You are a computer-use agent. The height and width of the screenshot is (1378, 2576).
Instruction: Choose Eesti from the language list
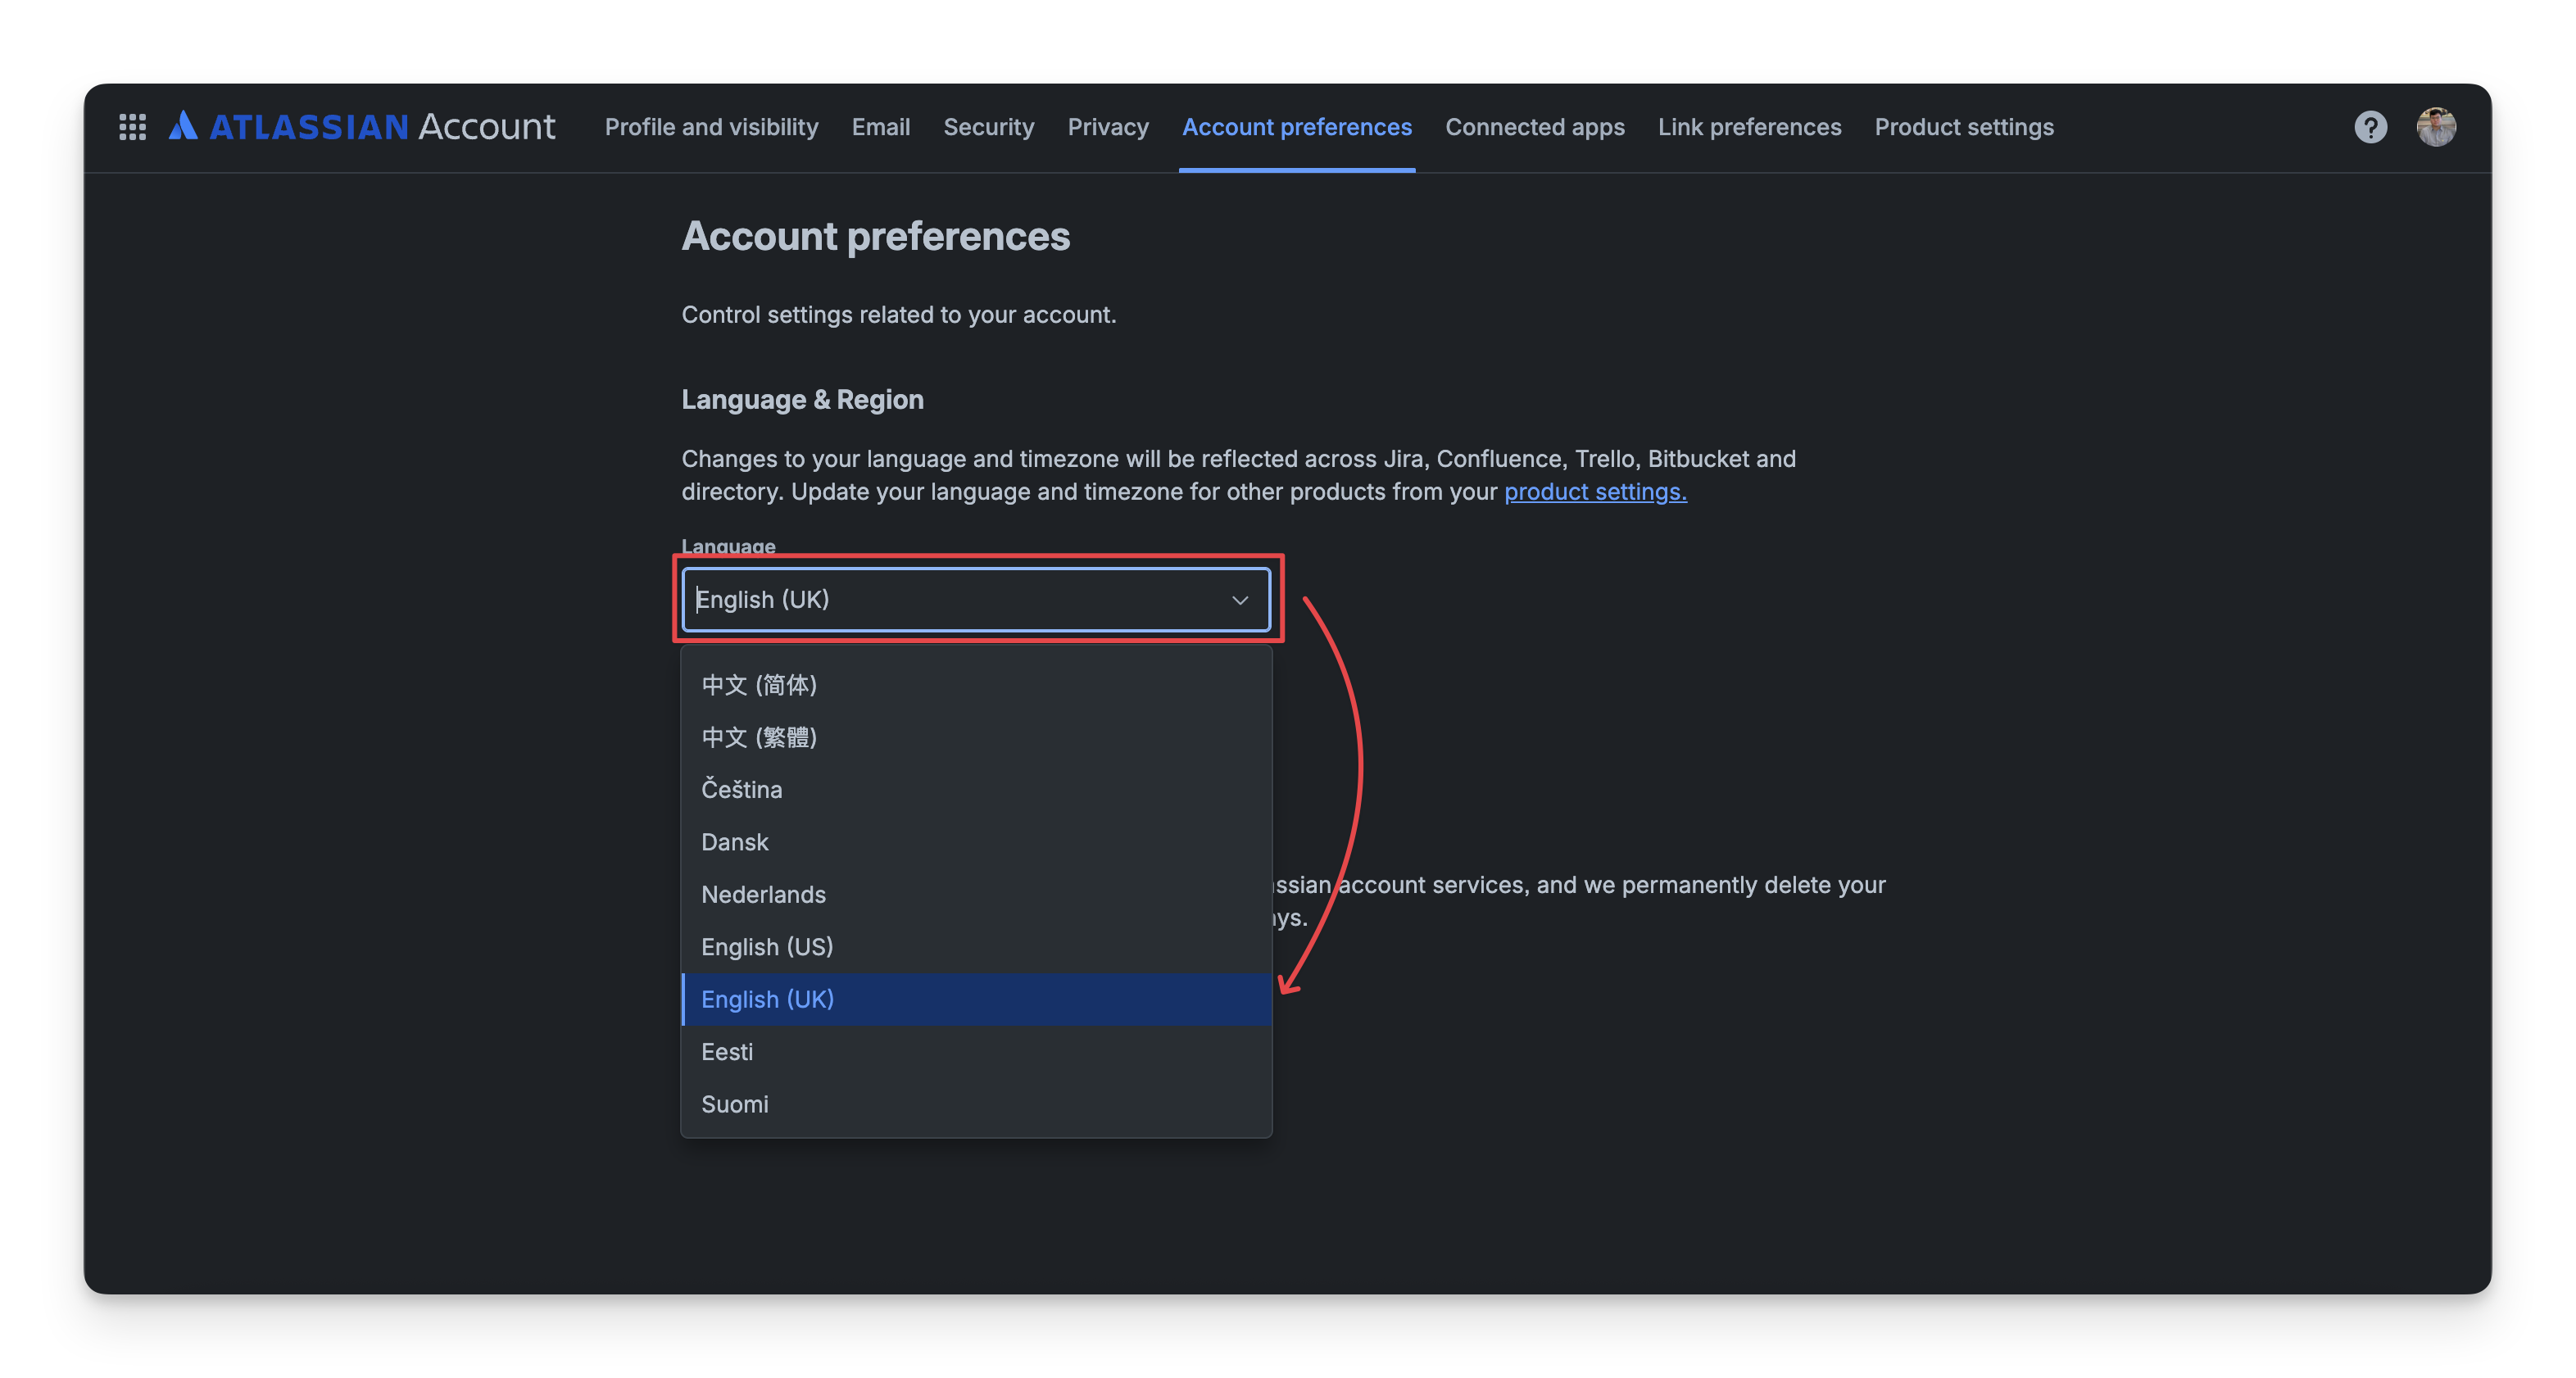727,1052
